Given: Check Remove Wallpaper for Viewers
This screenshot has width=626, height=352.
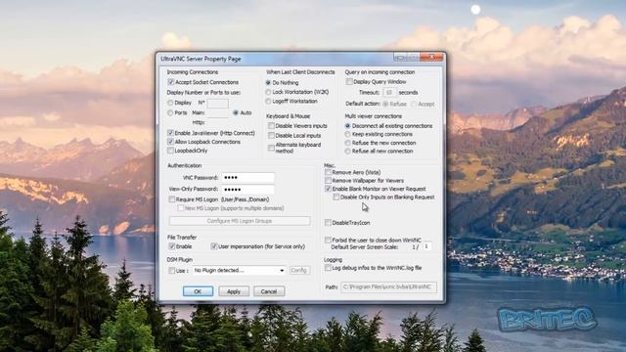Looking at the screenshot, I should pyautogui.click(x=329, y=180).
